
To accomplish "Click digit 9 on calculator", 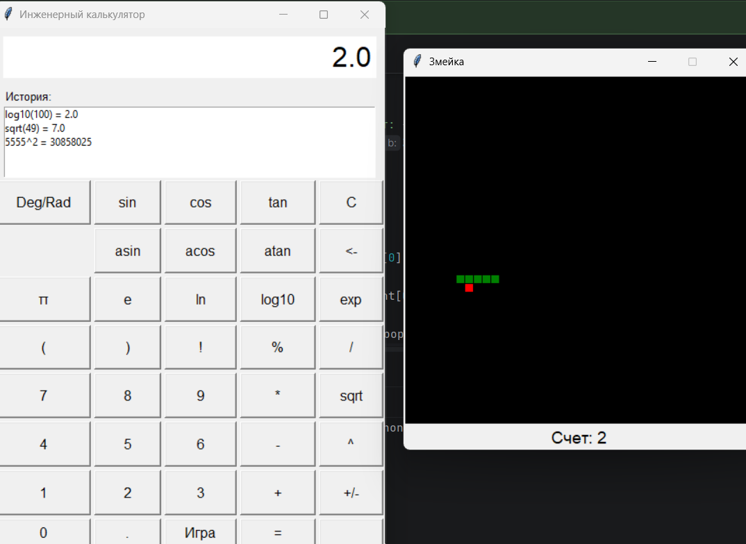I will [x=200, y=396].
